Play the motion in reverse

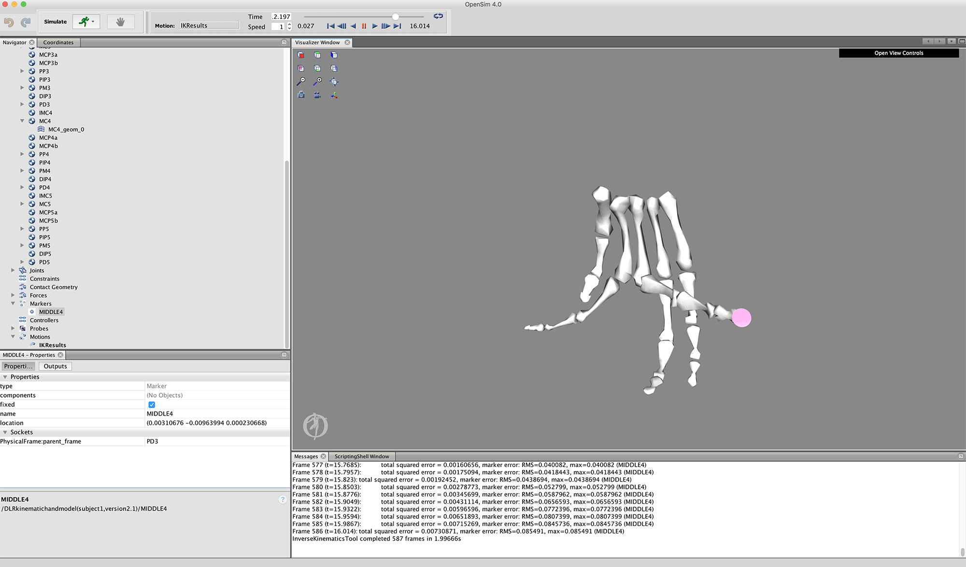point(353,26)
